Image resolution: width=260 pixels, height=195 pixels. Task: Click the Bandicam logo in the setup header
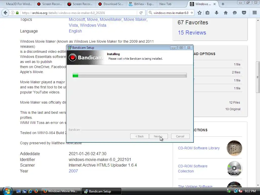[86, 57]
